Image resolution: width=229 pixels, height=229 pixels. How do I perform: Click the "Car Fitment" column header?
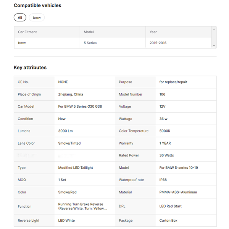(27, 32)
